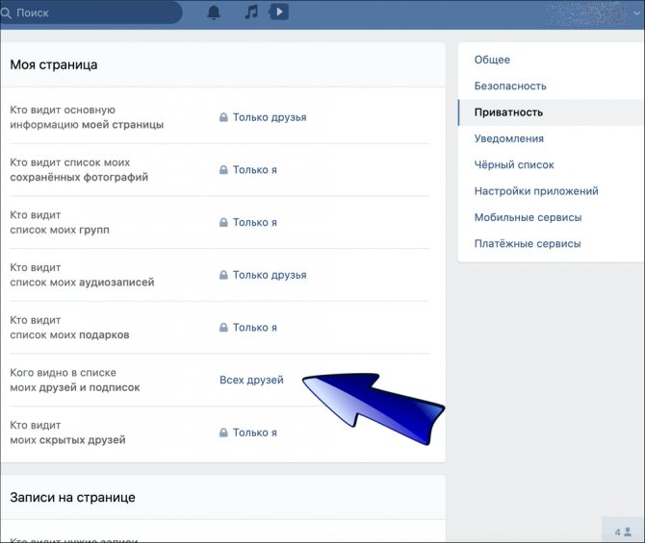
Task: Click the search magnifier icon
Action: [x=6, y=13]
